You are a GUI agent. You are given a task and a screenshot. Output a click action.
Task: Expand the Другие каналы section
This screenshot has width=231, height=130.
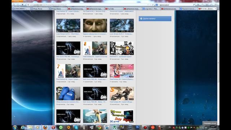(x=155, y=18)
